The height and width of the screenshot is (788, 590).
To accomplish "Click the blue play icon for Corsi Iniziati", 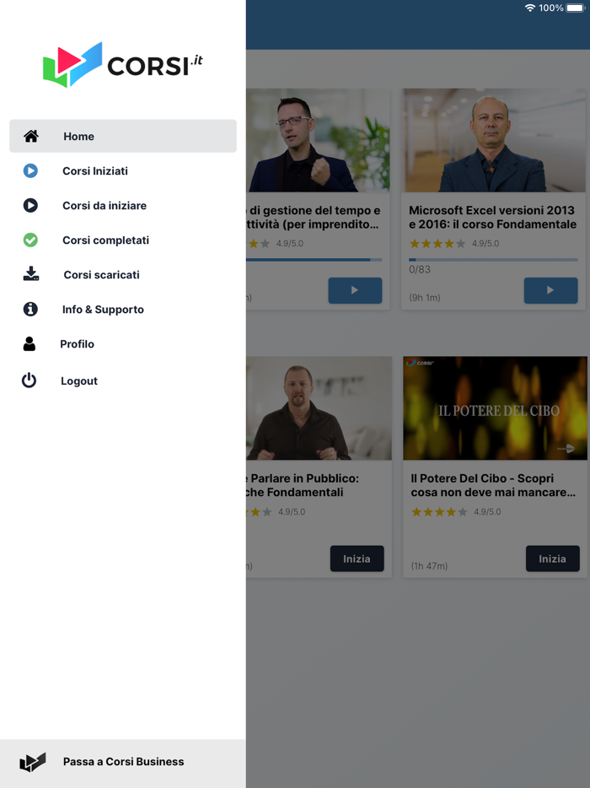I will [x=30, y=171].
